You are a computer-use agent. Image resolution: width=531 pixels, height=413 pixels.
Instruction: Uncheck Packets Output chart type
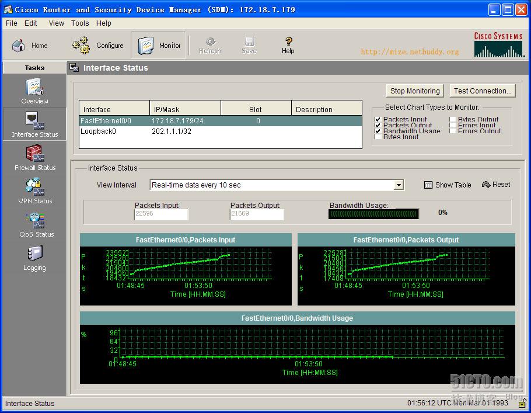pos(378,125)
